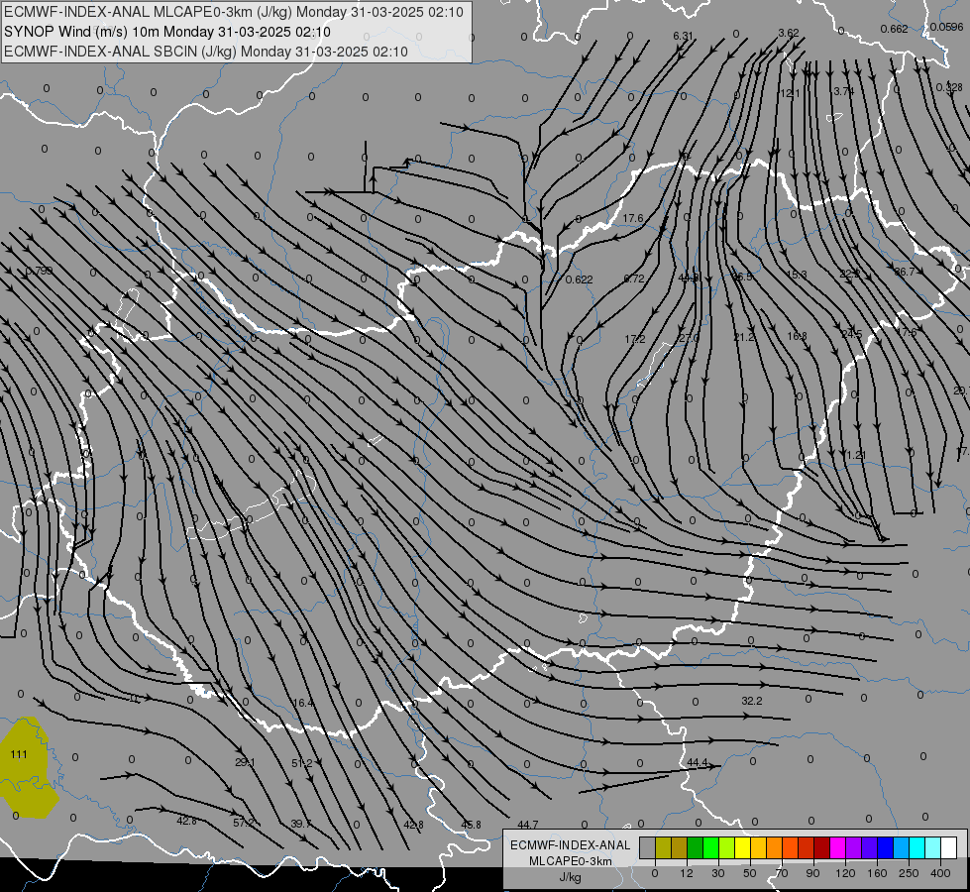970x892 pixels.
Task: Click the map value '3.62'
Action: click(788, 33)
